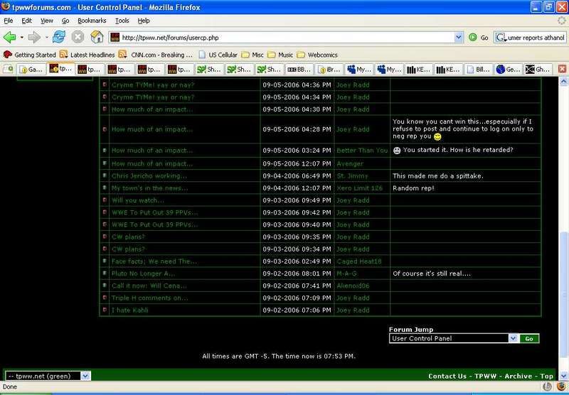Open the 'Pluto No Longer A...' thread link

pyautogui.click(x=143, y=274)
